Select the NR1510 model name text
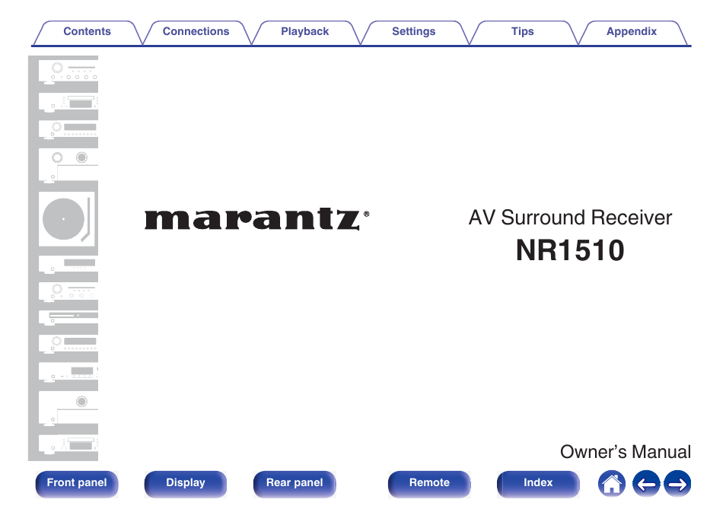 570,250
